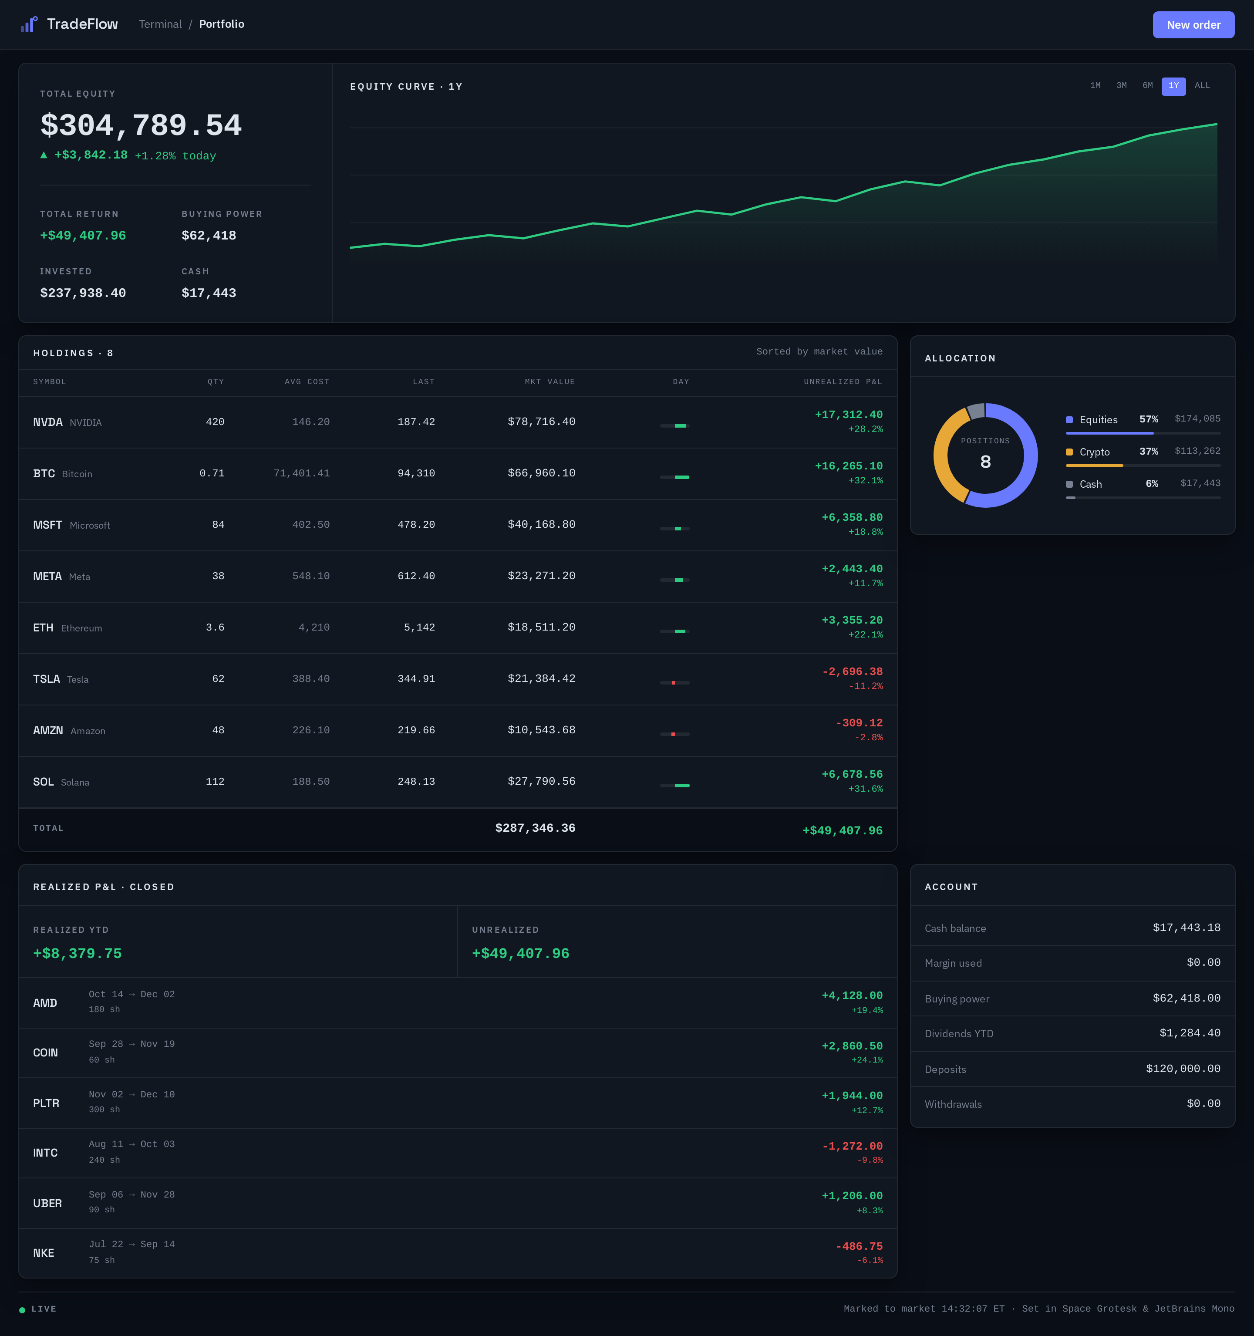Click the Positions donut chart
The height and width of the screenshot is (1336, 1254).
(x=985, y=455)
